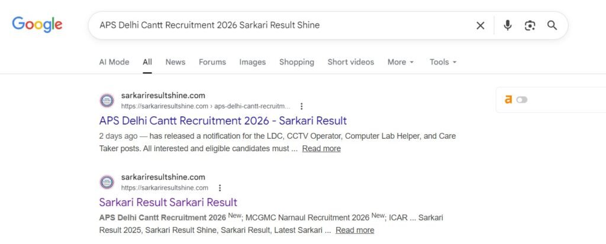Click the magnifying glass search icon

[552, 25]
